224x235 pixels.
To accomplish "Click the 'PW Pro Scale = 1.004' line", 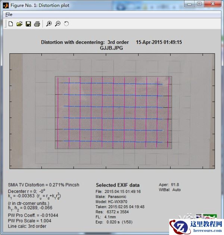I will 29,221.
